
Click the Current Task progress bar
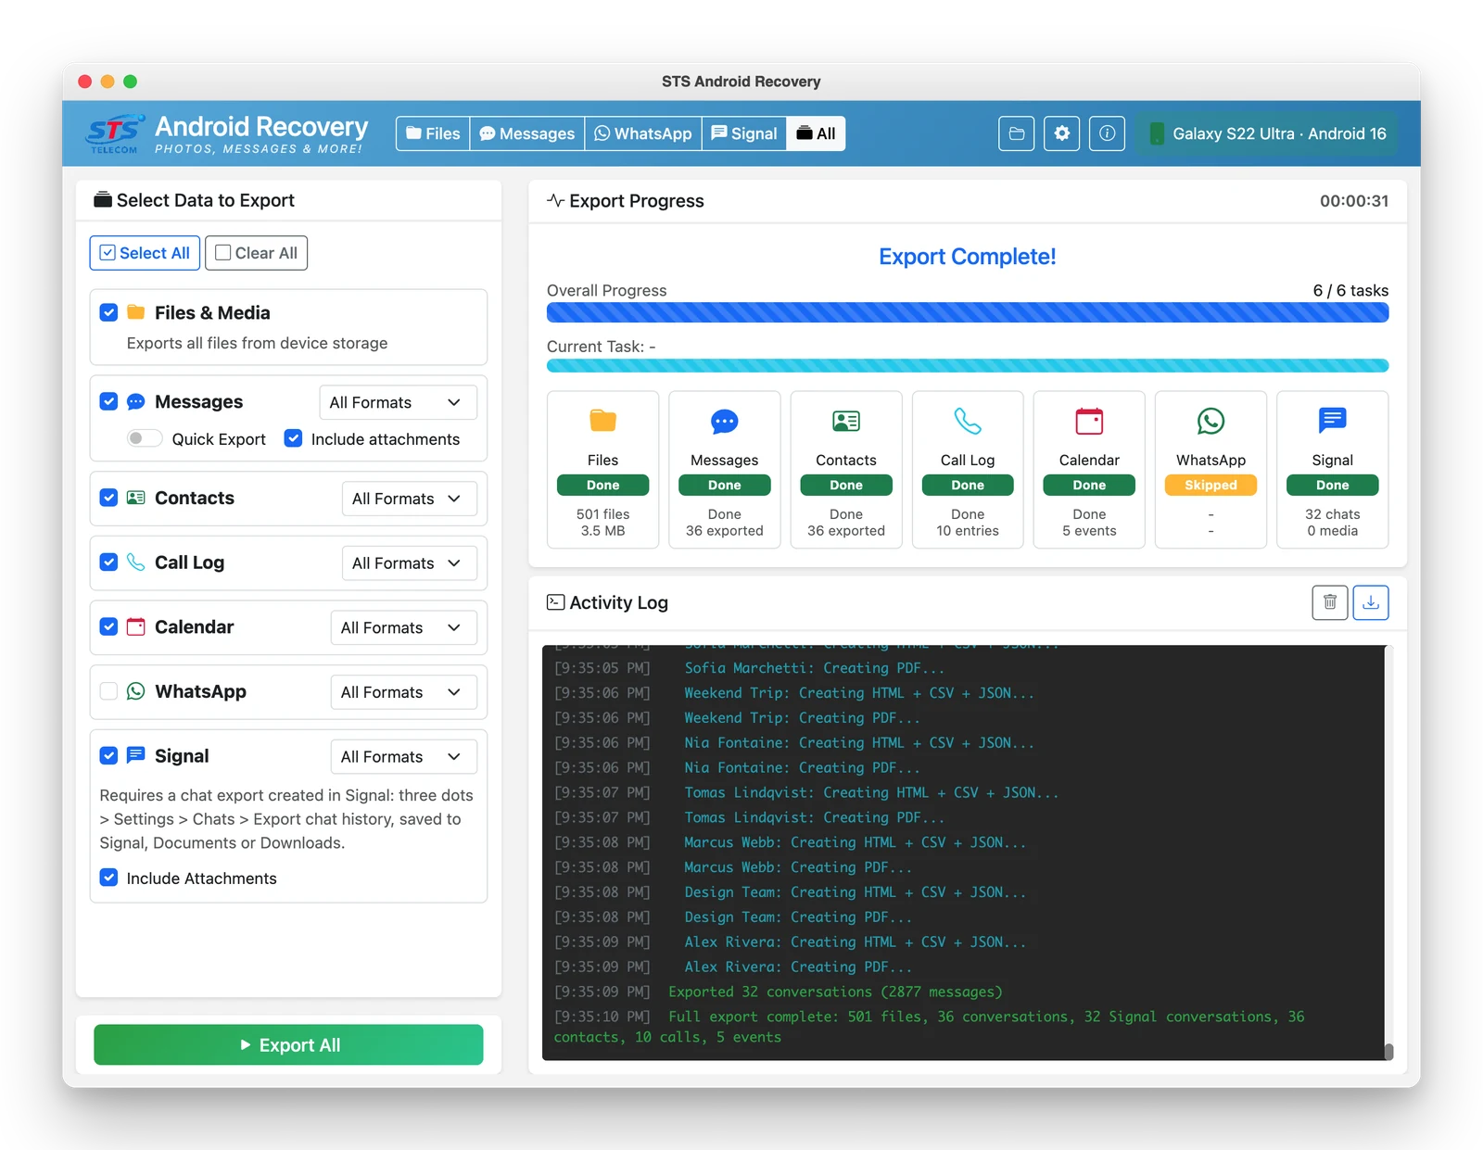click(x=968, y=365)
